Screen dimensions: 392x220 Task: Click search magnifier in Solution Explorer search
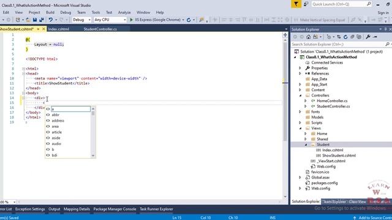(387, 44)
